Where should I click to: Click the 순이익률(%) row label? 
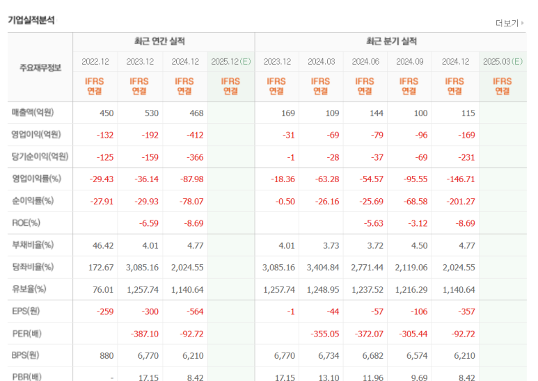(33, 201)
